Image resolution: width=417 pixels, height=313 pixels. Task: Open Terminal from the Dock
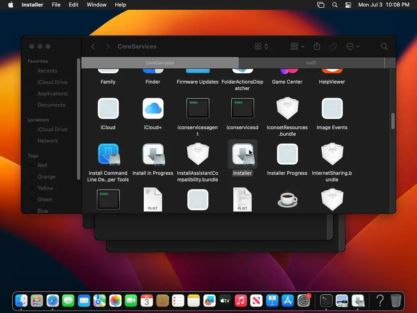tap(326, 301)
